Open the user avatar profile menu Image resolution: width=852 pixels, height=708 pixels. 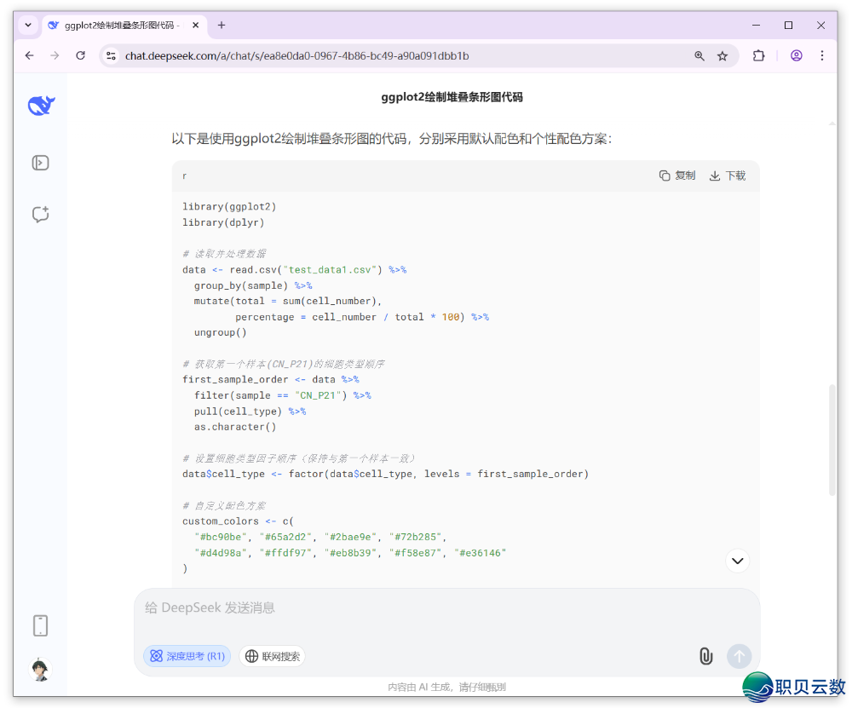tap(41, 670)
